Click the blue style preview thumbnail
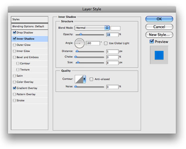The height and width of the screenshot is (149, 186). point(159,55)
